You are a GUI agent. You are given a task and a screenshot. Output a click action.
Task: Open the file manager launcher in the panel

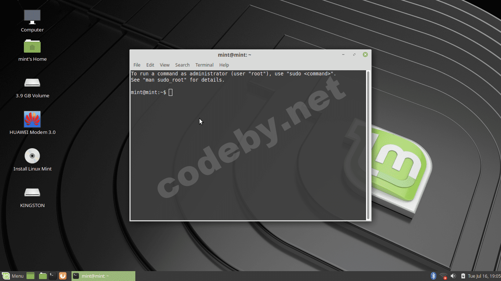[43, 276]
